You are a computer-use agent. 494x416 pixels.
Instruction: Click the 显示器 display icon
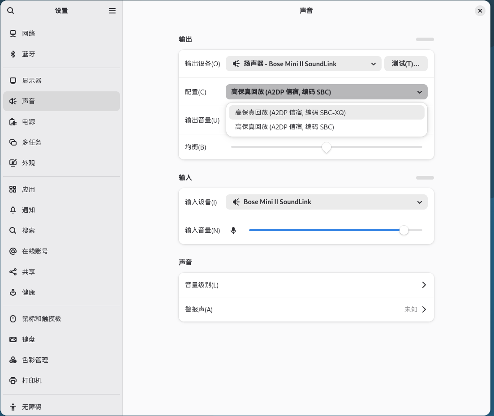13,81
